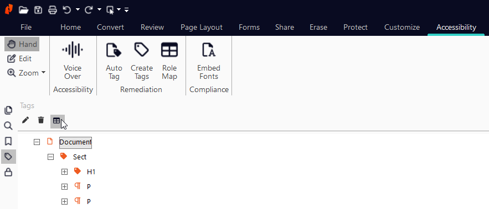Expand the first P tag node

[64, 186]
